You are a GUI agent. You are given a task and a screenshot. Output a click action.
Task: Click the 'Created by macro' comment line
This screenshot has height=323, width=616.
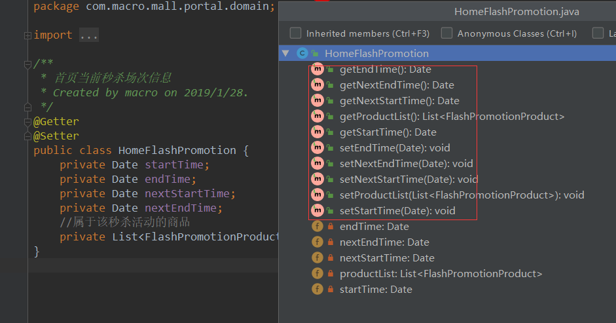[x=145, y=93]
